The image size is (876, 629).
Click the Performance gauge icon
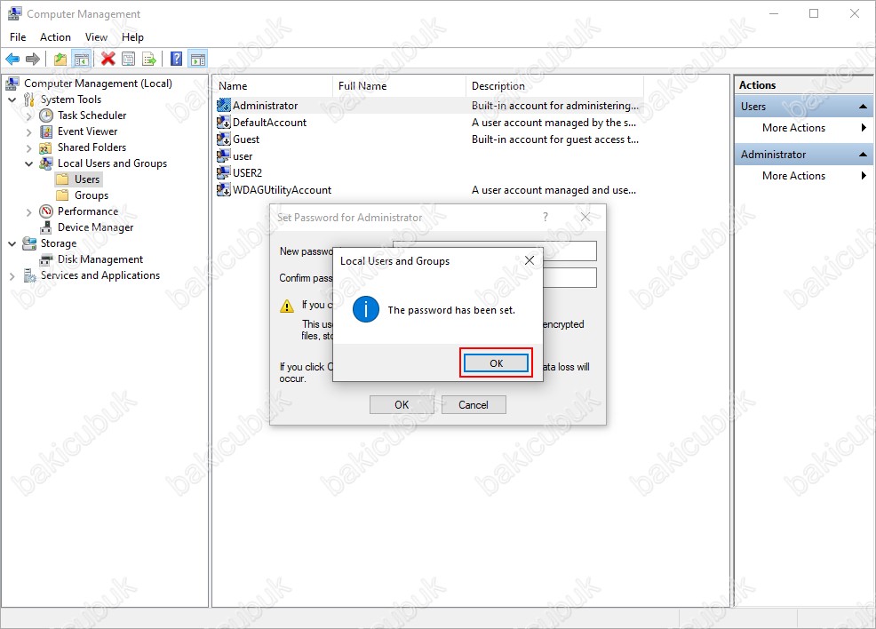tap(46, 211)
